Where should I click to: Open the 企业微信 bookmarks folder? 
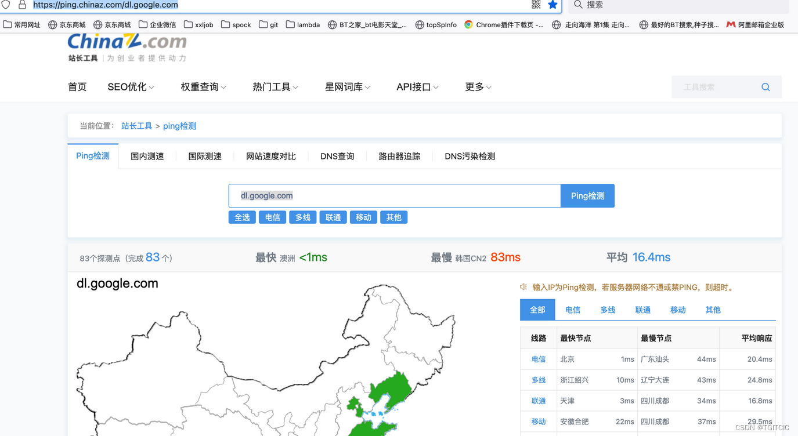(x=157, y=24)
